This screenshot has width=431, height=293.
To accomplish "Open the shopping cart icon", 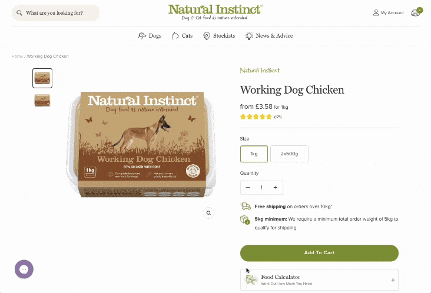I will pos(416,12).
